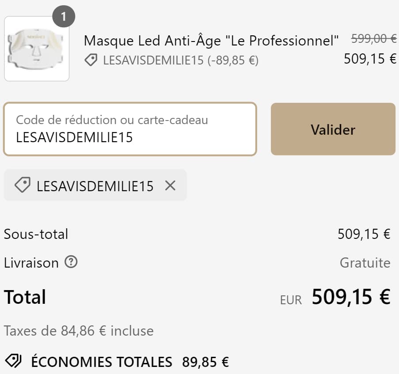Click the Sous-total label
Image resolution: width=399 pixels, height=374 pixels.
click(x=35, y=234)
